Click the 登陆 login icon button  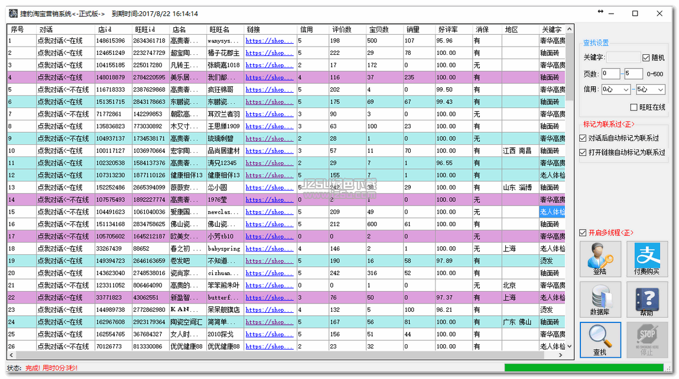[600, 259]
